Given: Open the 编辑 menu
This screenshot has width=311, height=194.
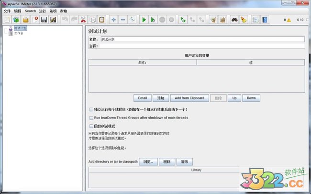Looking at the screenshot, I should (x=17, y=11).
